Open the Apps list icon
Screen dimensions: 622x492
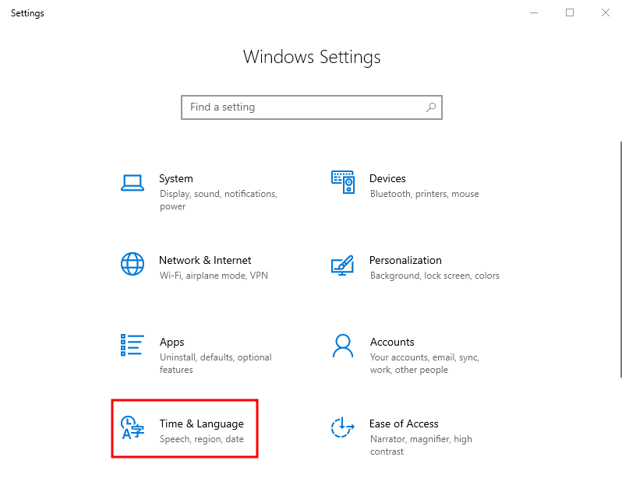(132, 345)
